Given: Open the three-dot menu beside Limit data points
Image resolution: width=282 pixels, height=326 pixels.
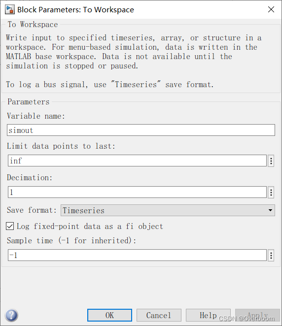Looking at the screenshot, I should [x=271, y=161].
